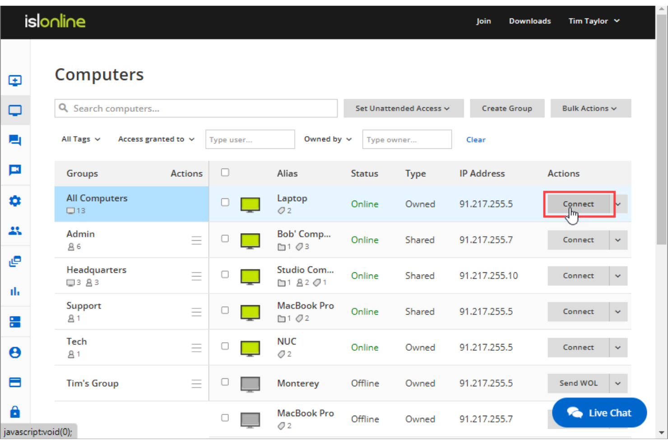
Task: Open the account profile icon in sidebar
Action: [15, 352]
